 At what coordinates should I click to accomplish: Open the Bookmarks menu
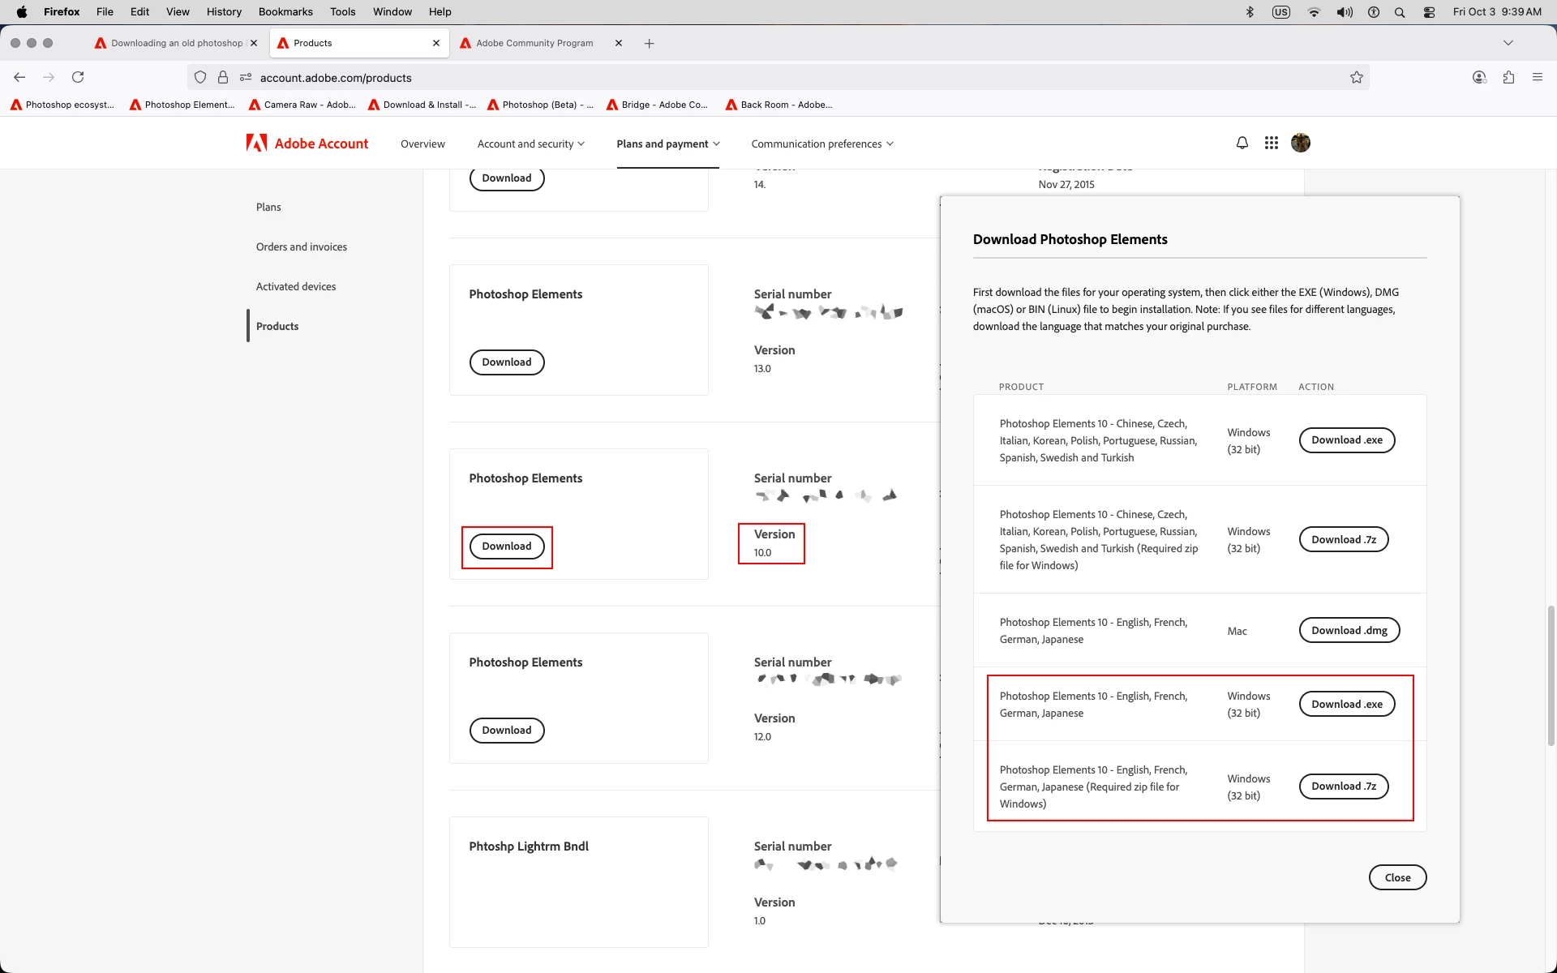click(285, 12)
